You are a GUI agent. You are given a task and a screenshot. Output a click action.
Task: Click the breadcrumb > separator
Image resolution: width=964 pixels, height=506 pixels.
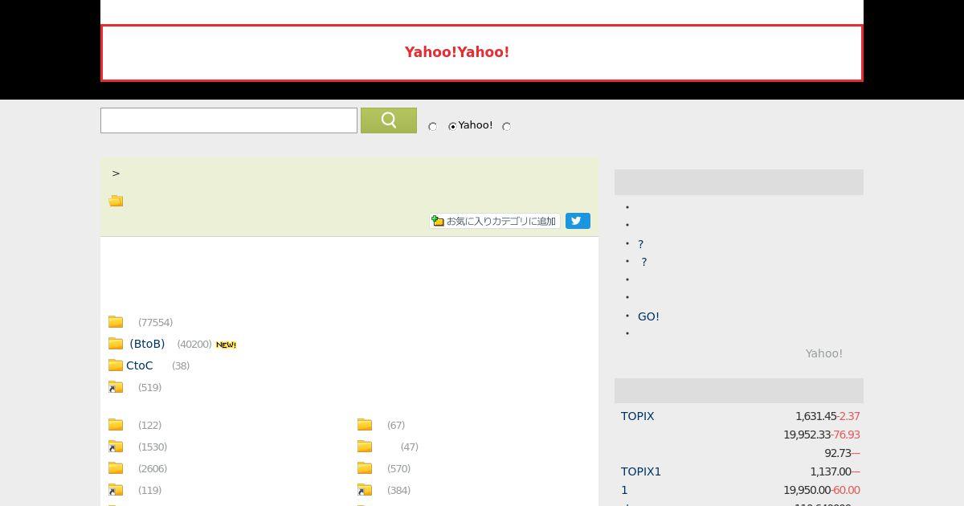[116, 173]
